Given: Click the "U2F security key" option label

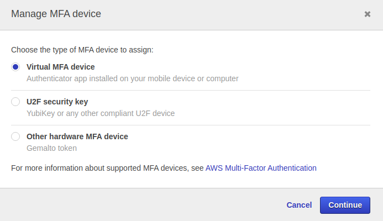Looking at the screenshot, I should click(57, 102).
